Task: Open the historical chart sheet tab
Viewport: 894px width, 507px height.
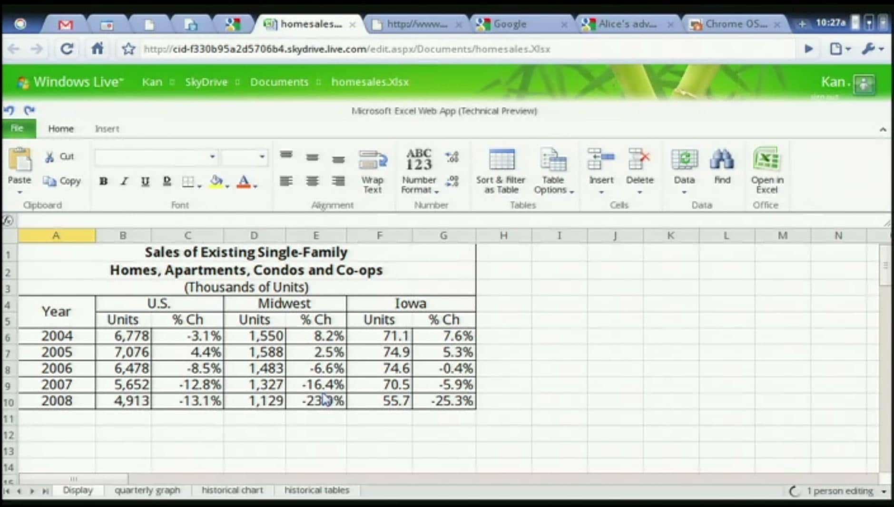Action: click(x=232, y=490)
